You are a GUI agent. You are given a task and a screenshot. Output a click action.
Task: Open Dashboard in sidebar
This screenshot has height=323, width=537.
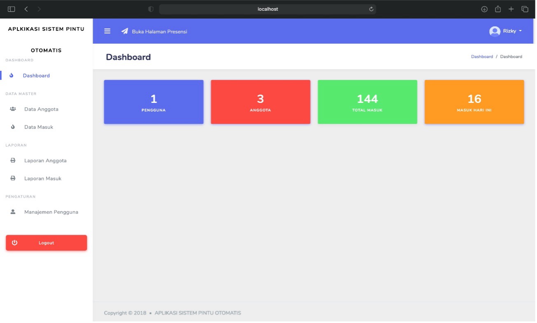(36, 76)
